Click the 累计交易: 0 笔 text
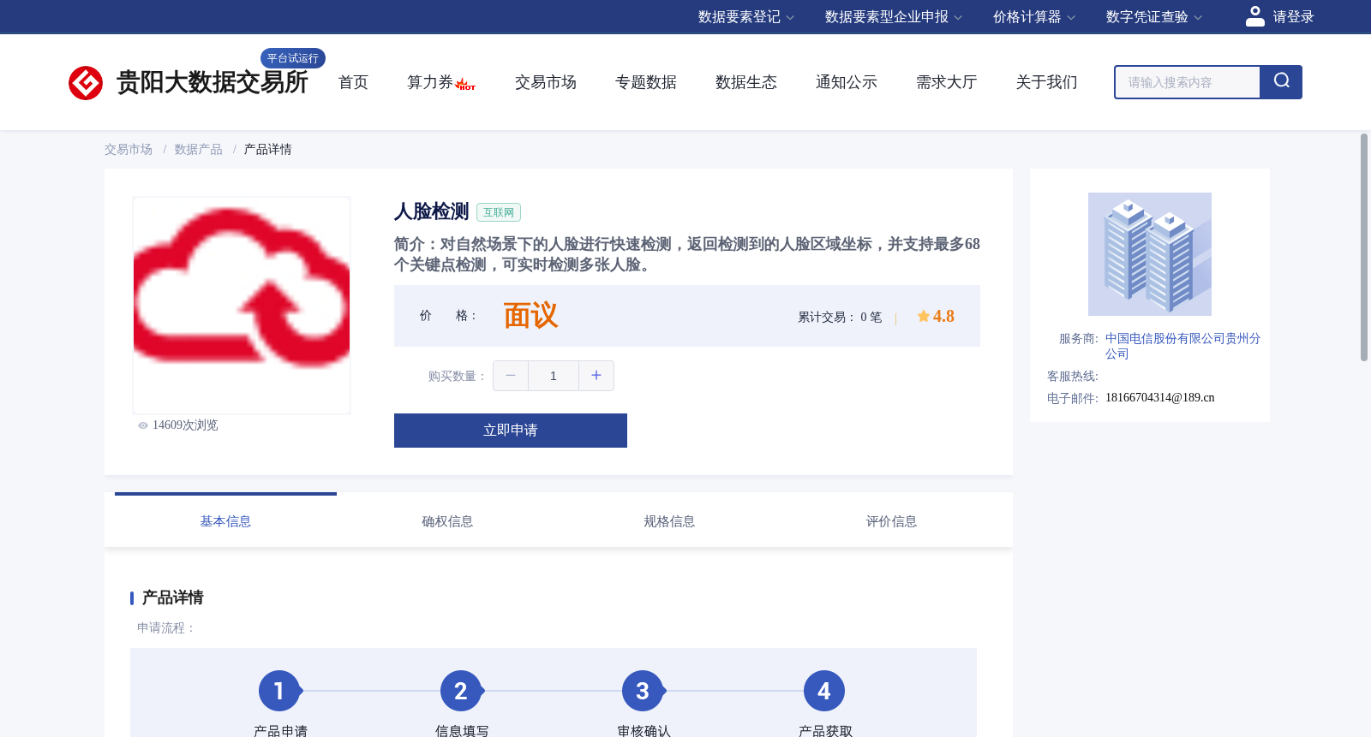 840,318
